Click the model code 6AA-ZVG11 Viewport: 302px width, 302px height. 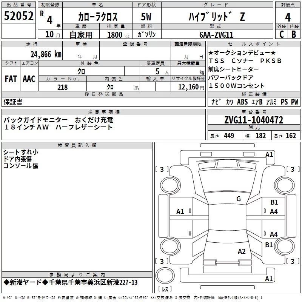click(216, 34)
